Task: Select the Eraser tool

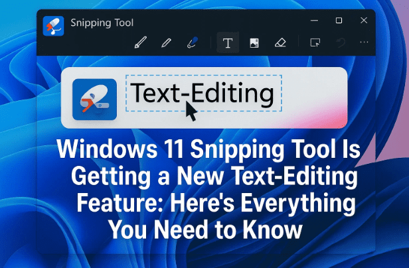Action: click(280, 42)
